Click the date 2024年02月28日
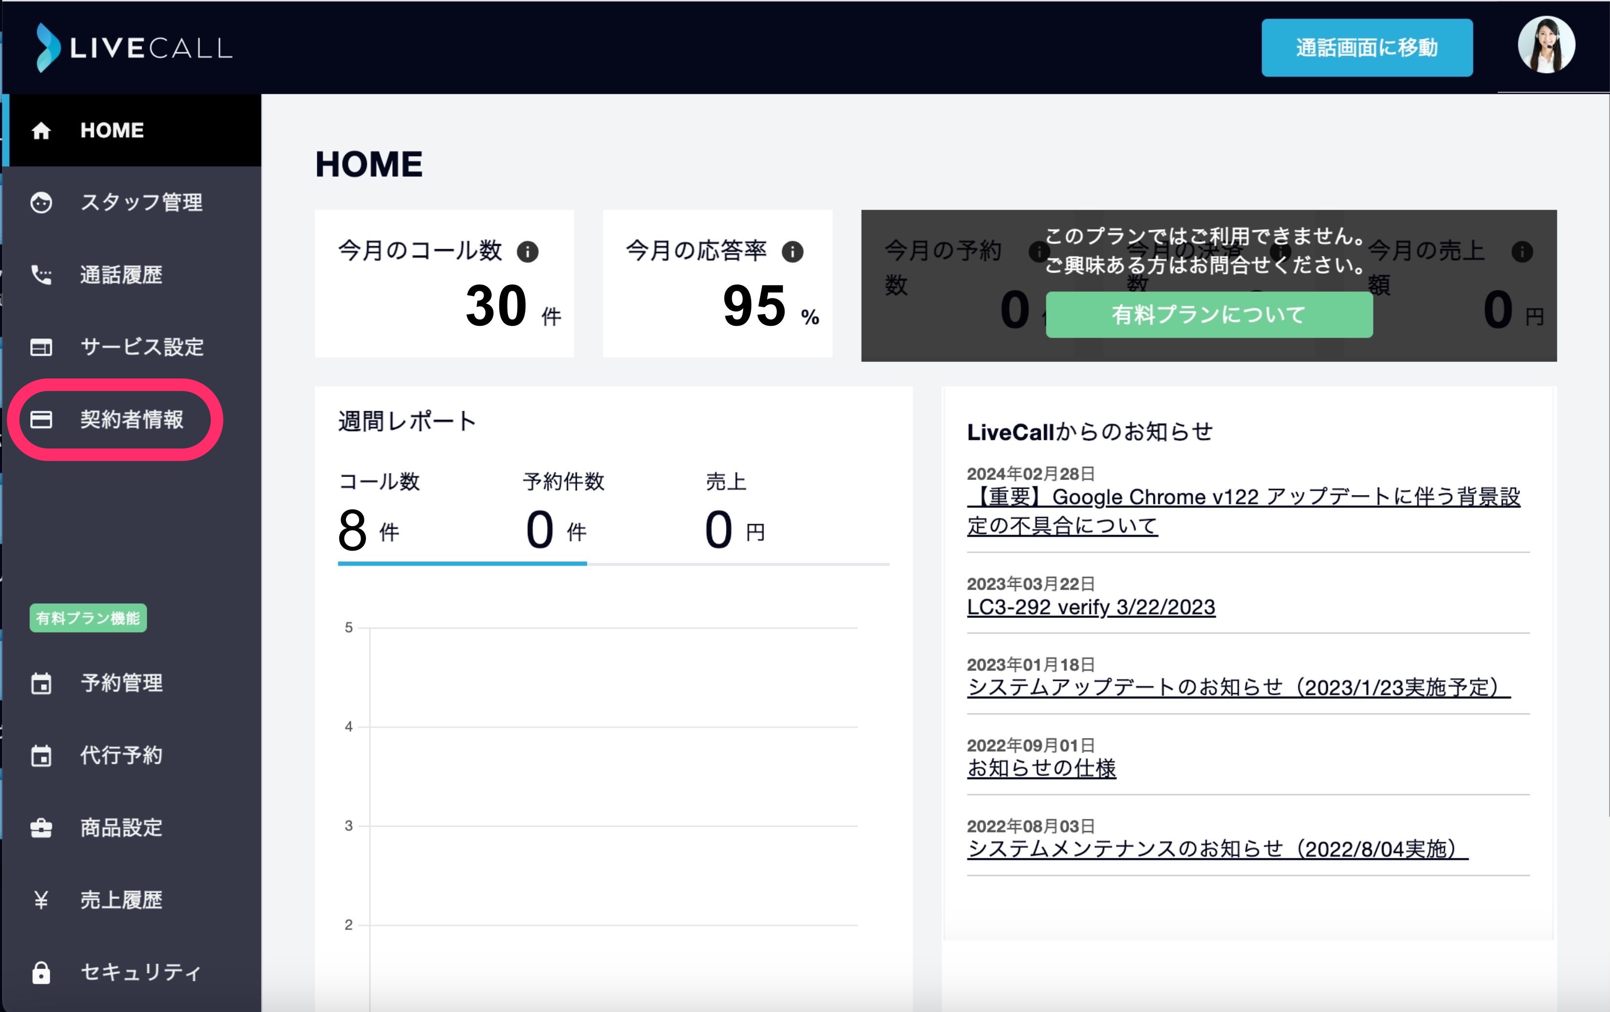 [1031, 474]
